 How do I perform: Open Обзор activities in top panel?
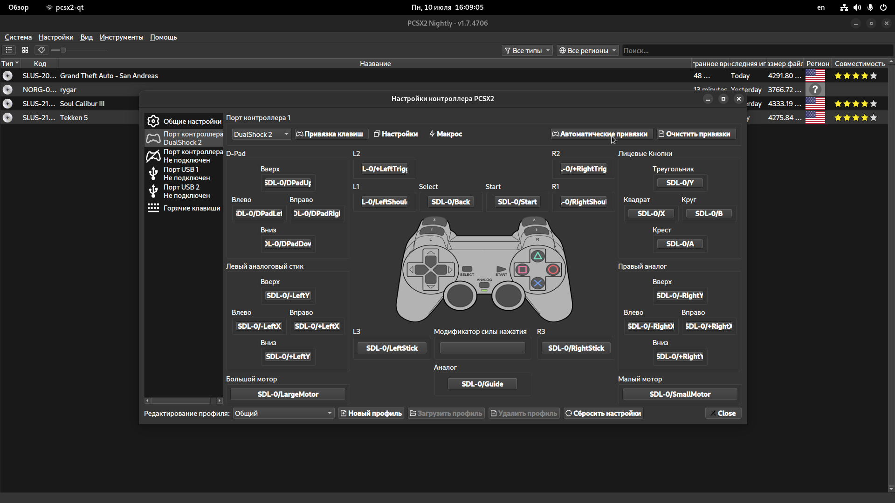pyautogui.click(x=19, y=7)
